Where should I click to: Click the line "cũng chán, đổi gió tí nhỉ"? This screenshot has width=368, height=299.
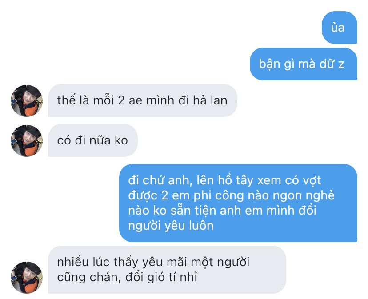point(127,277)
